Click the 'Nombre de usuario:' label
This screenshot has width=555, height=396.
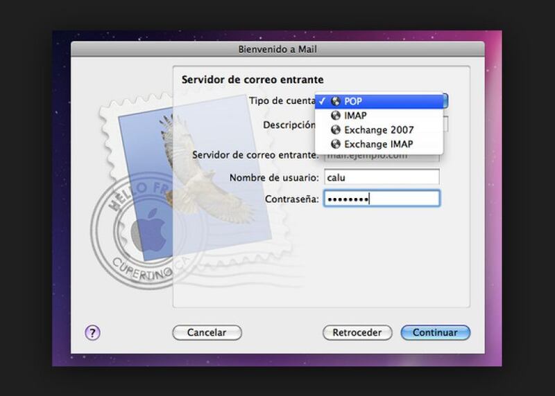[x=274, y=177]
